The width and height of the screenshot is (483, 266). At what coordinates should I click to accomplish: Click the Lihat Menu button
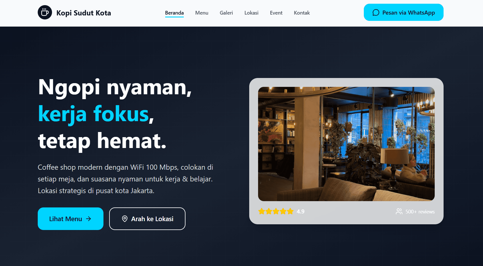pyautogui.click(x=71, y=219)
